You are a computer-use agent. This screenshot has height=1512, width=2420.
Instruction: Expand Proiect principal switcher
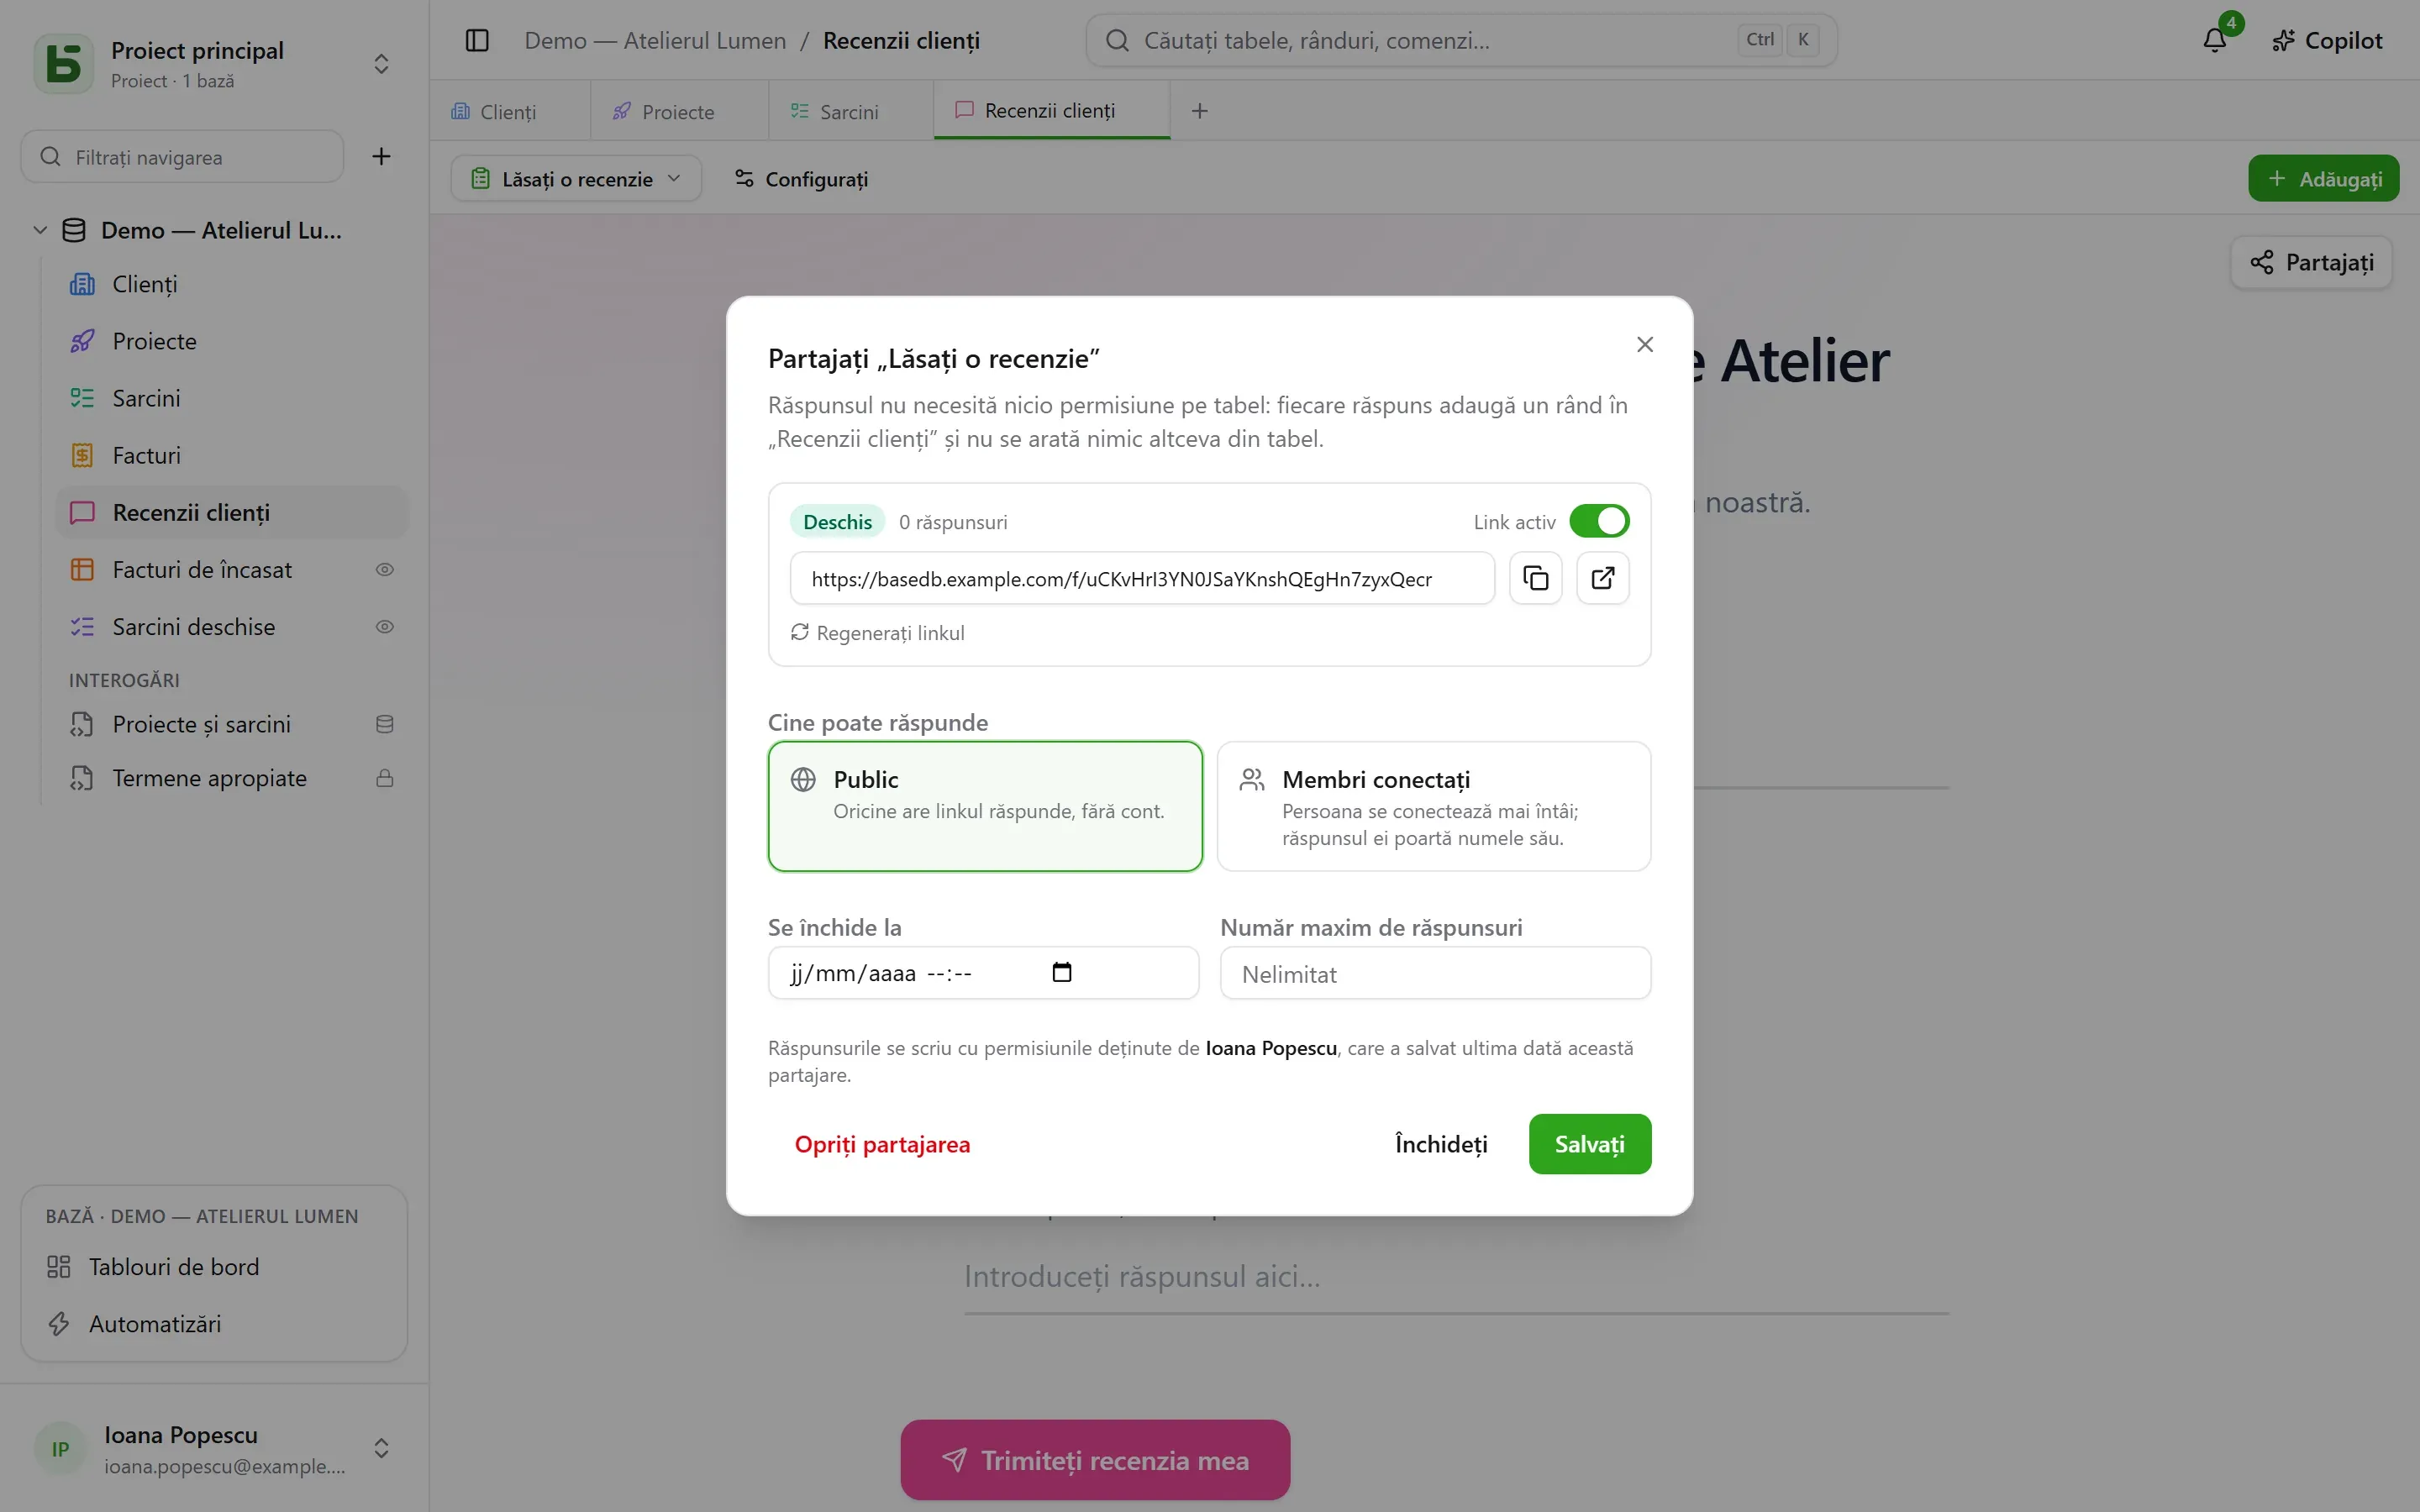(381, 64)
